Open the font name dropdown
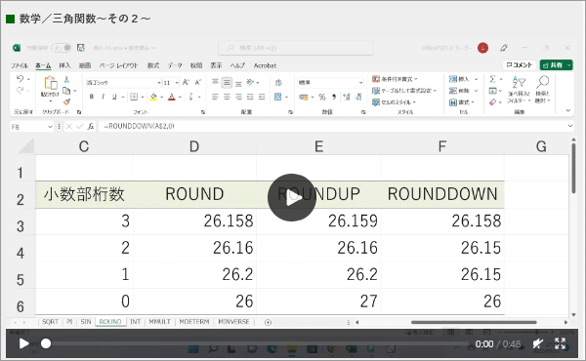 (159, 83)
